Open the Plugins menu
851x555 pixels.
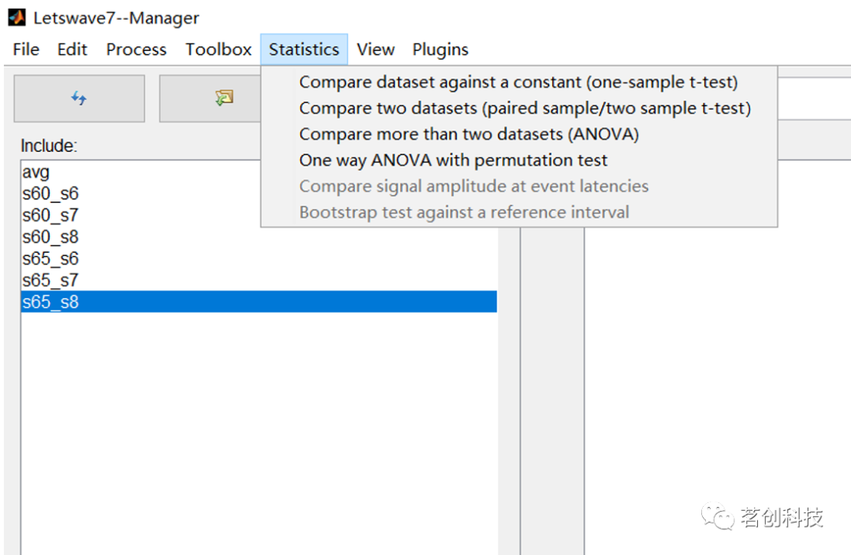tap(440, 50)
